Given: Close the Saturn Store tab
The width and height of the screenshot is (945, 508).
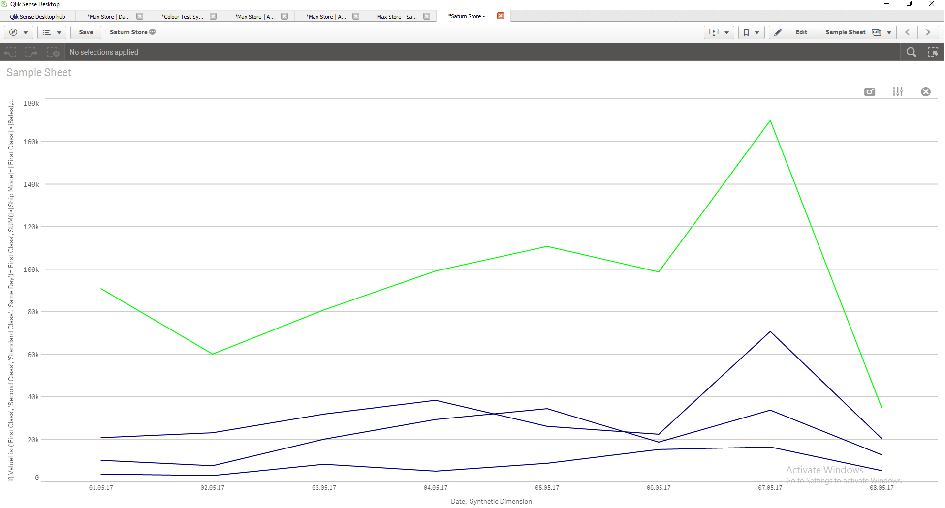Looking at the screenshot, I should point(501,16).
